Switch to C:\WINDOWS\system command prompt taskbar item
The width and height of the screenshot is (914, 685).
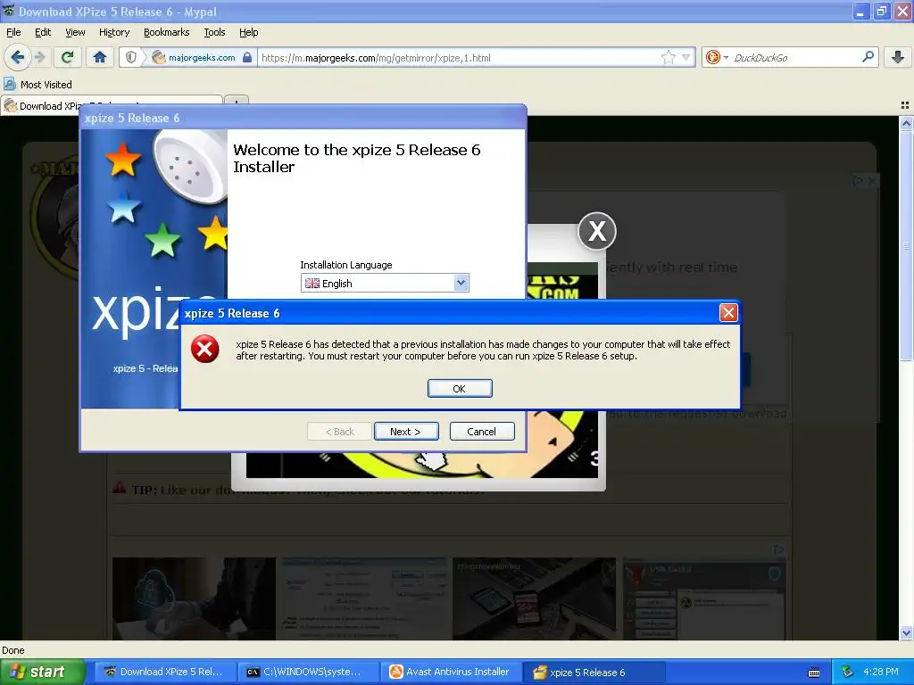pos(308,672)
